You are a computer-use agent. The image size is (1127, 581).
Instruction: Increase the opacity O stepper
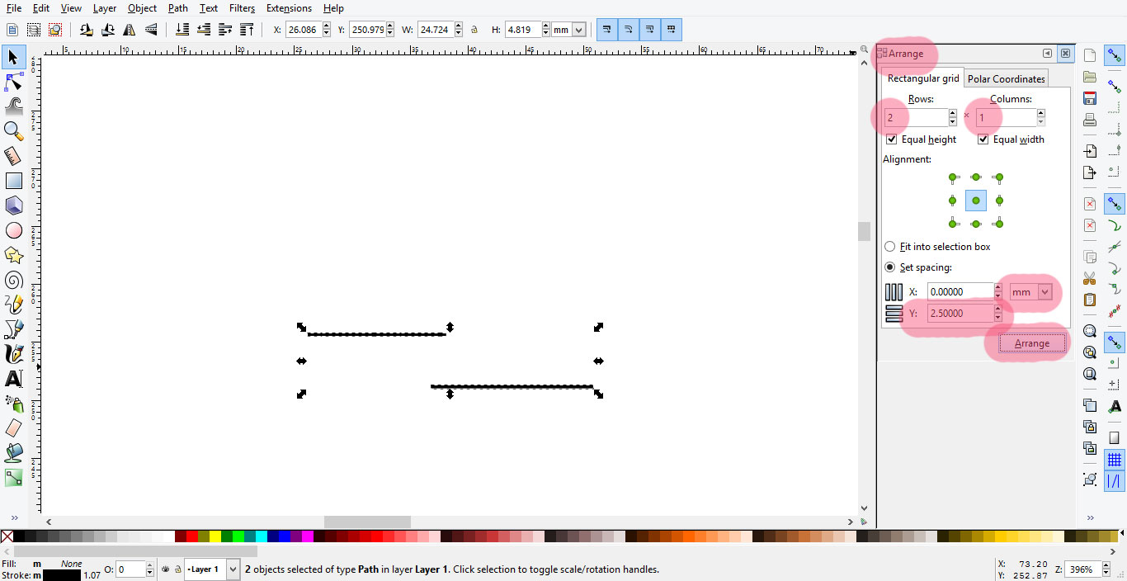pos(149,566)
